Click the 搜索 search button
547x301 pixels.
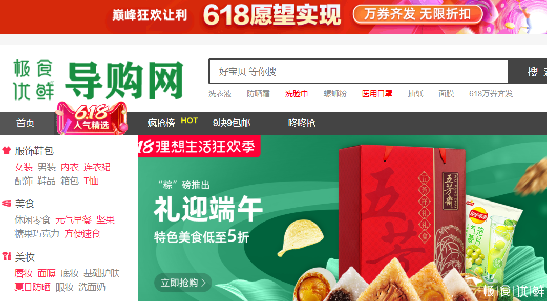528,72
